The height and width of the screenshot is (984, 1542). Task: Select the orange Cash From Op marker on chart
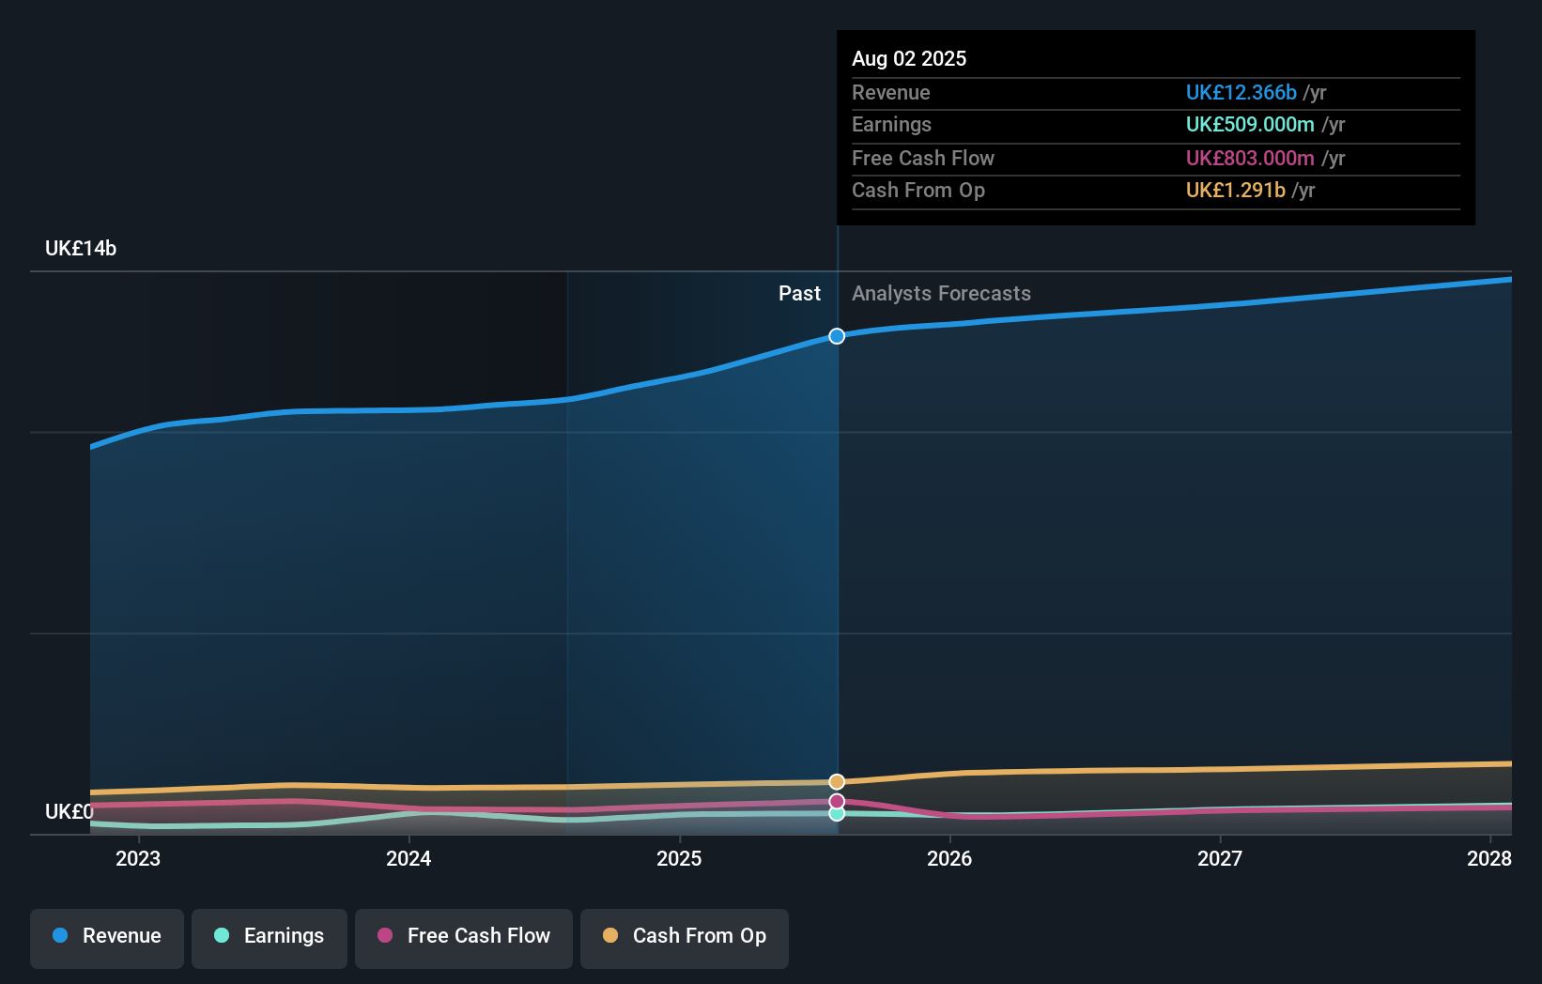[x=837, y=780]
